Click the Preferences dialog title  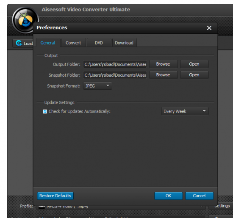(52, 28)
